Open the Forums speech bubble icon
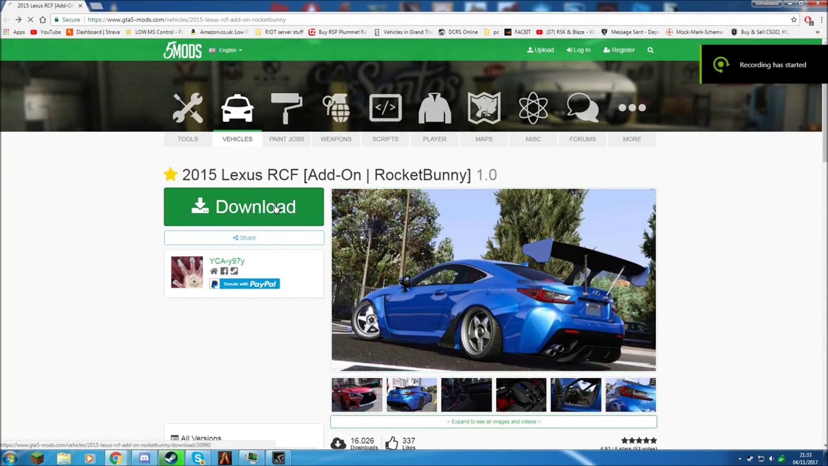 (x=583, y=107)
